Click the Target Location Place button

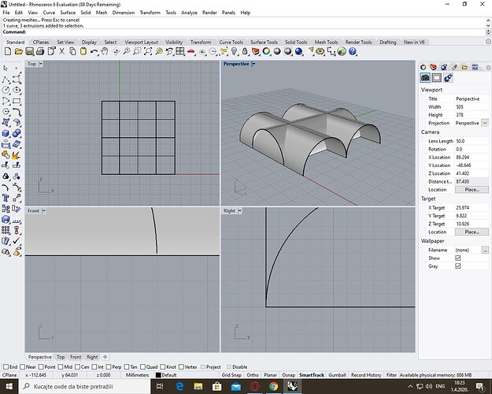click(472, 232)
